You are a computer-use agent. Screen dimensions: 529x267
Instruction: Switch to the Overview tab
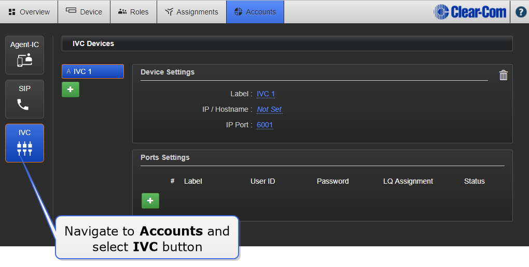29,12
